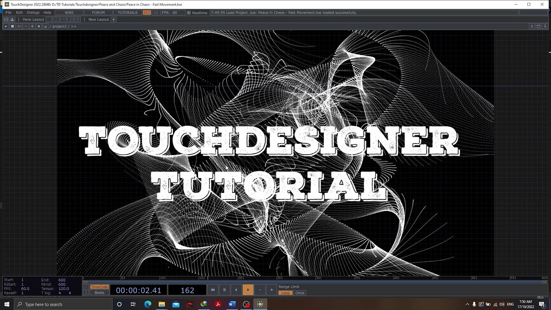551x310 pixels.
Task: Show hidden system tray icons
Action: (x=467, y=304)
